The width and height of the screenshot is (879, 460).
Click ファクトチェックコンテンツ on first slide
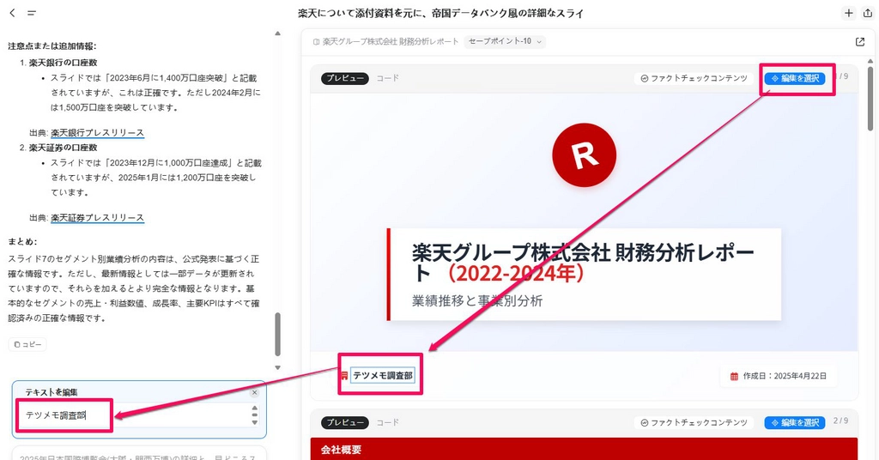click(x=694, y=78)
